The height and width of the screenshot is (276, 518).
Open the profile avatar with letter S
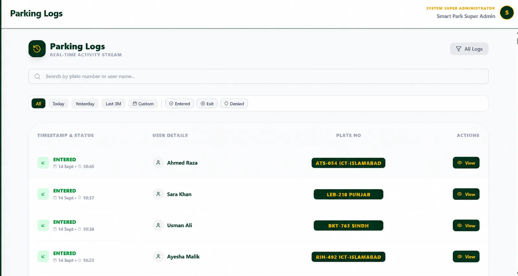pos(507,13)
